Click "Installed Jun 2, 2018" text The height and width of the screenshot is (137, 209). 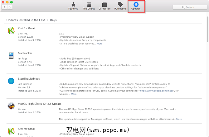tap(29, 112)
